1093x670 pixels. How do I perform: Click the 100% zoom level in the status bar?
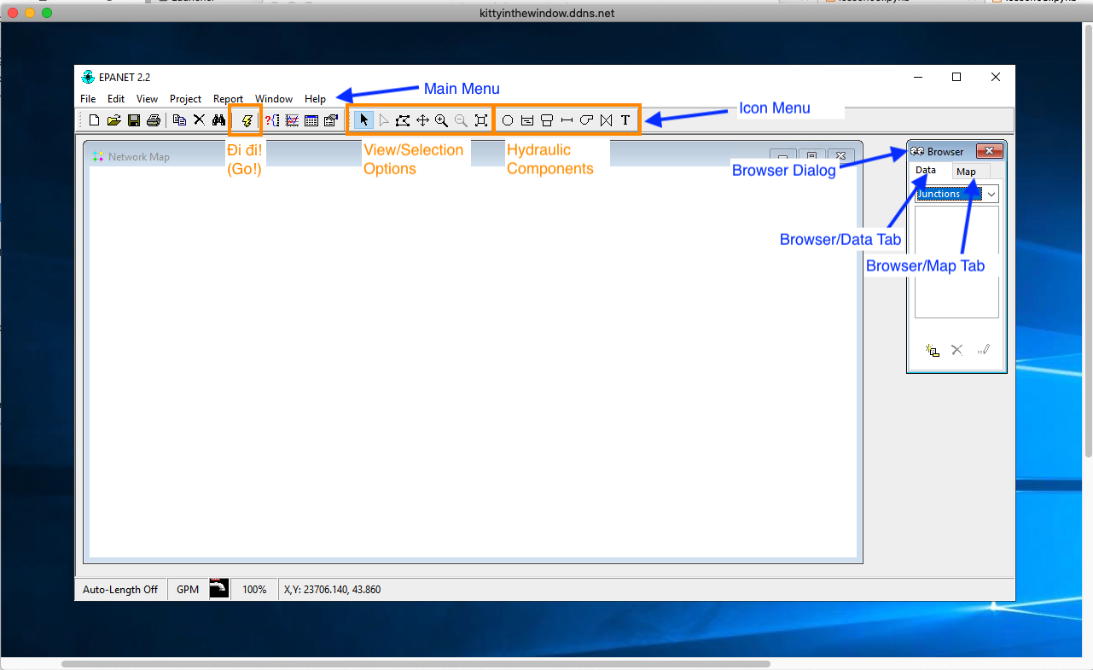254,589
